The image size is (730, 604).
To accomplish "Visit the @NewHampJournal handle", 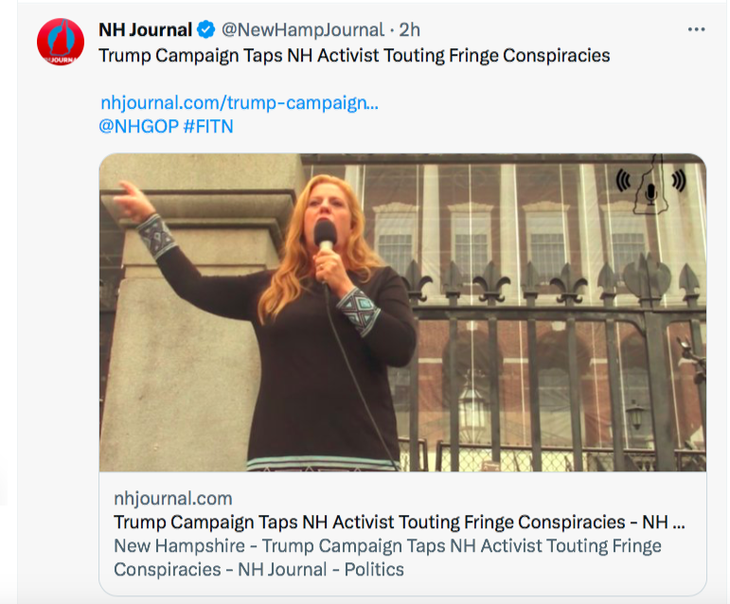I will [303, 30].
